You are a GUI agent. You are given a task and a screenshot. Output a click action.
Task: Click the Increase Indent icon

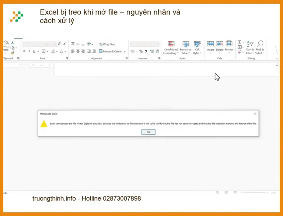tap(94, 51)
